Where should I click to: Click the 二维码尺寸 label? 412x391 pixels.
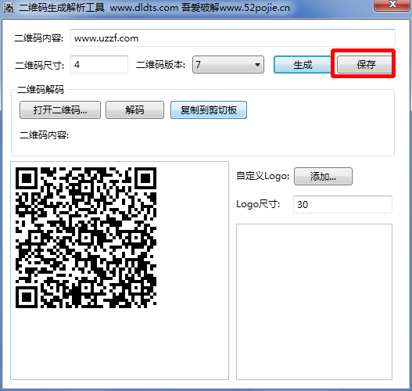40,65
